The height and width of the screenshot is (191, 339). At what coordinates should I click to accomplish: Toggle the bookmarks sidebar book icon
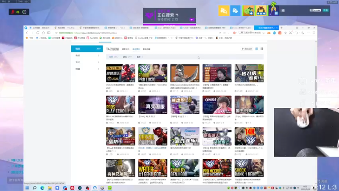coord(49,33)
